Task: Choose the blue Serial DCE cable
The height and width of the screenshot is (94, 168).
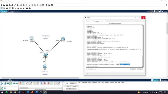Action: pos(41,83)
